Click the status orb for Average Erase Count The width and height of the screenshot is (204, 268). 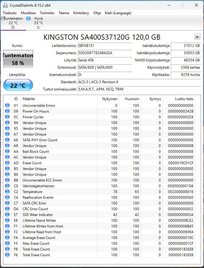(x=7, y=237)
